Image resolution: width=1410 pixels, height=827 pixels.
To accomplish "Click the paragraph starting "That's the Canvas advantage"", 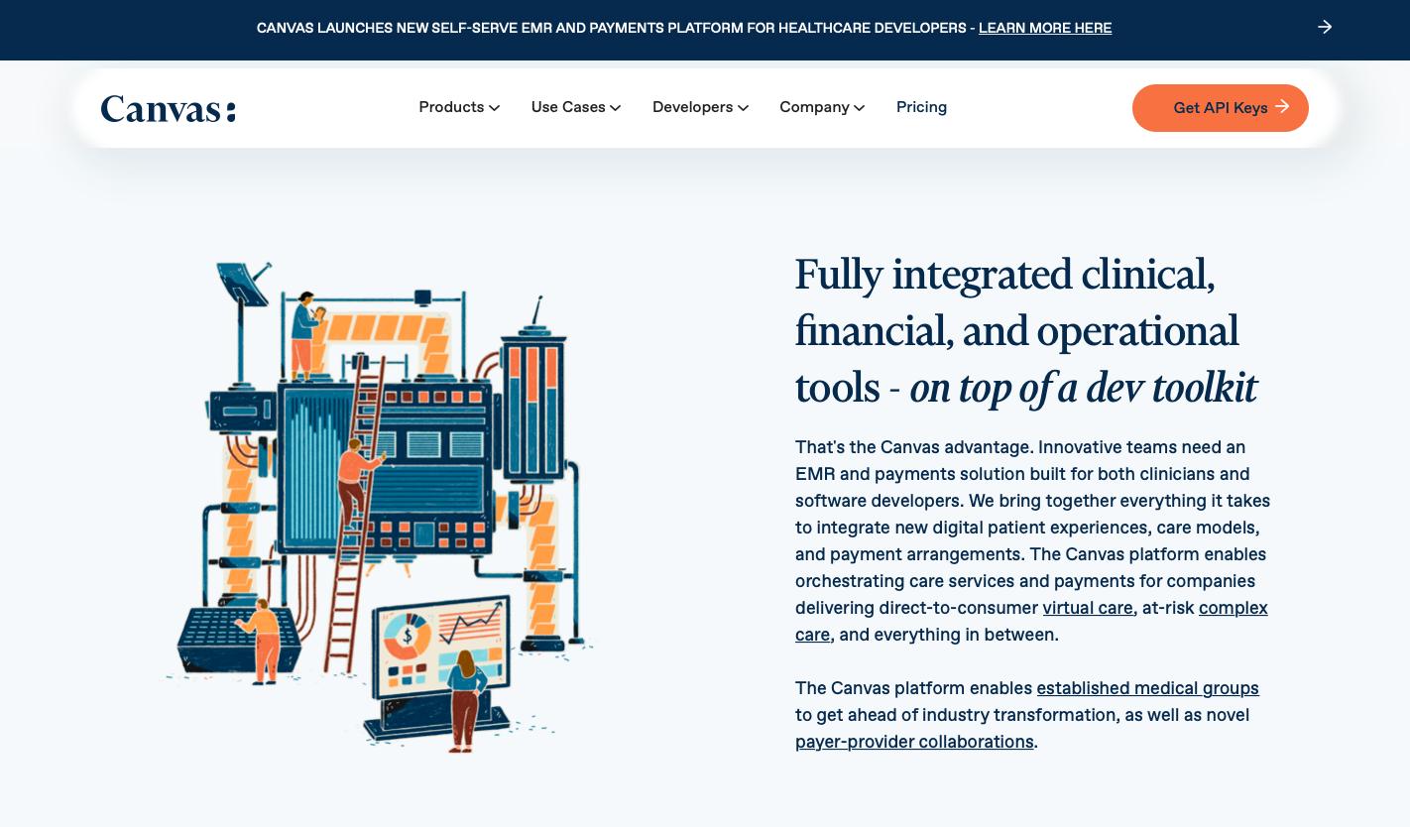I will point(1032,540).
